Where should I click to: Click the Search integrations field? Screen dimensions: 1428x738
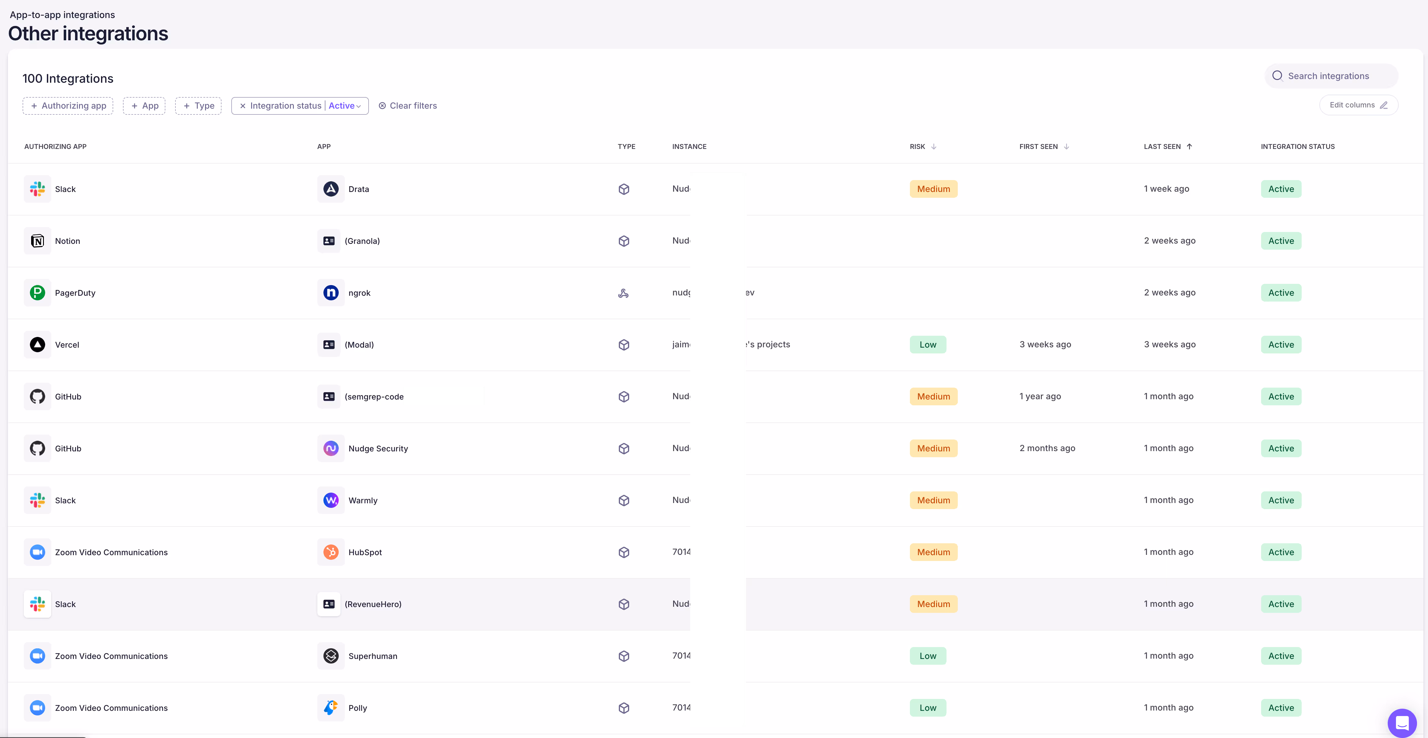1331,76
